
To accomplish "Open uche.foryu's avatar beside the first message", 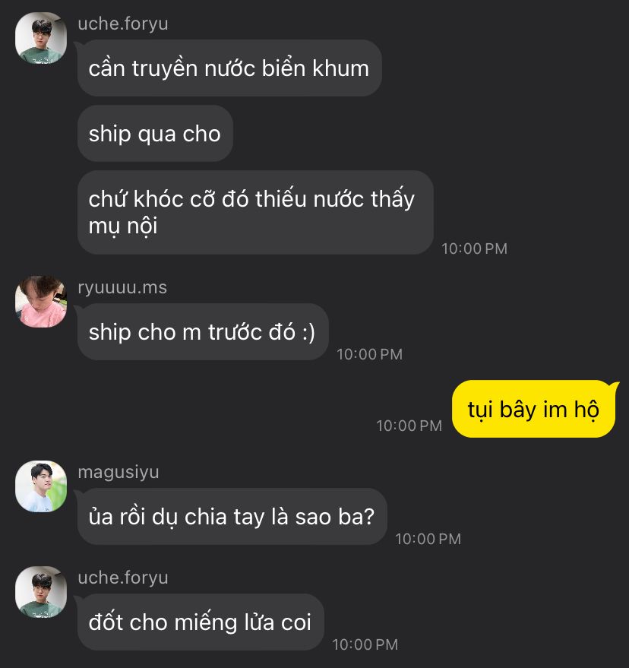I will 41,38.
